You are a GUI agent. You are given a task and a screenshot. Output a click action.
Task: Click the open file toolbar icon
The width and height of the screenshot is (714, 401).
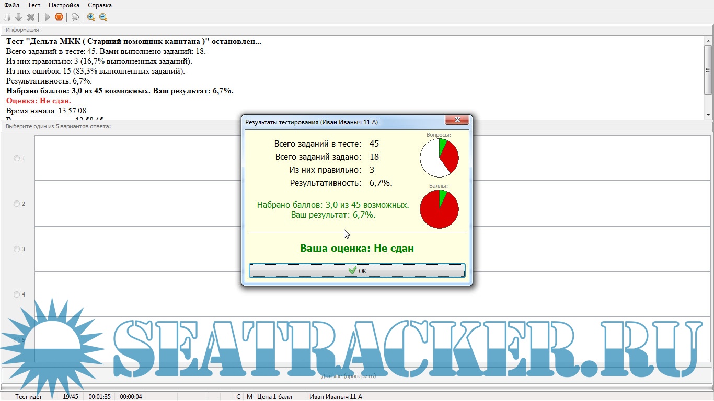click(7, 17)
